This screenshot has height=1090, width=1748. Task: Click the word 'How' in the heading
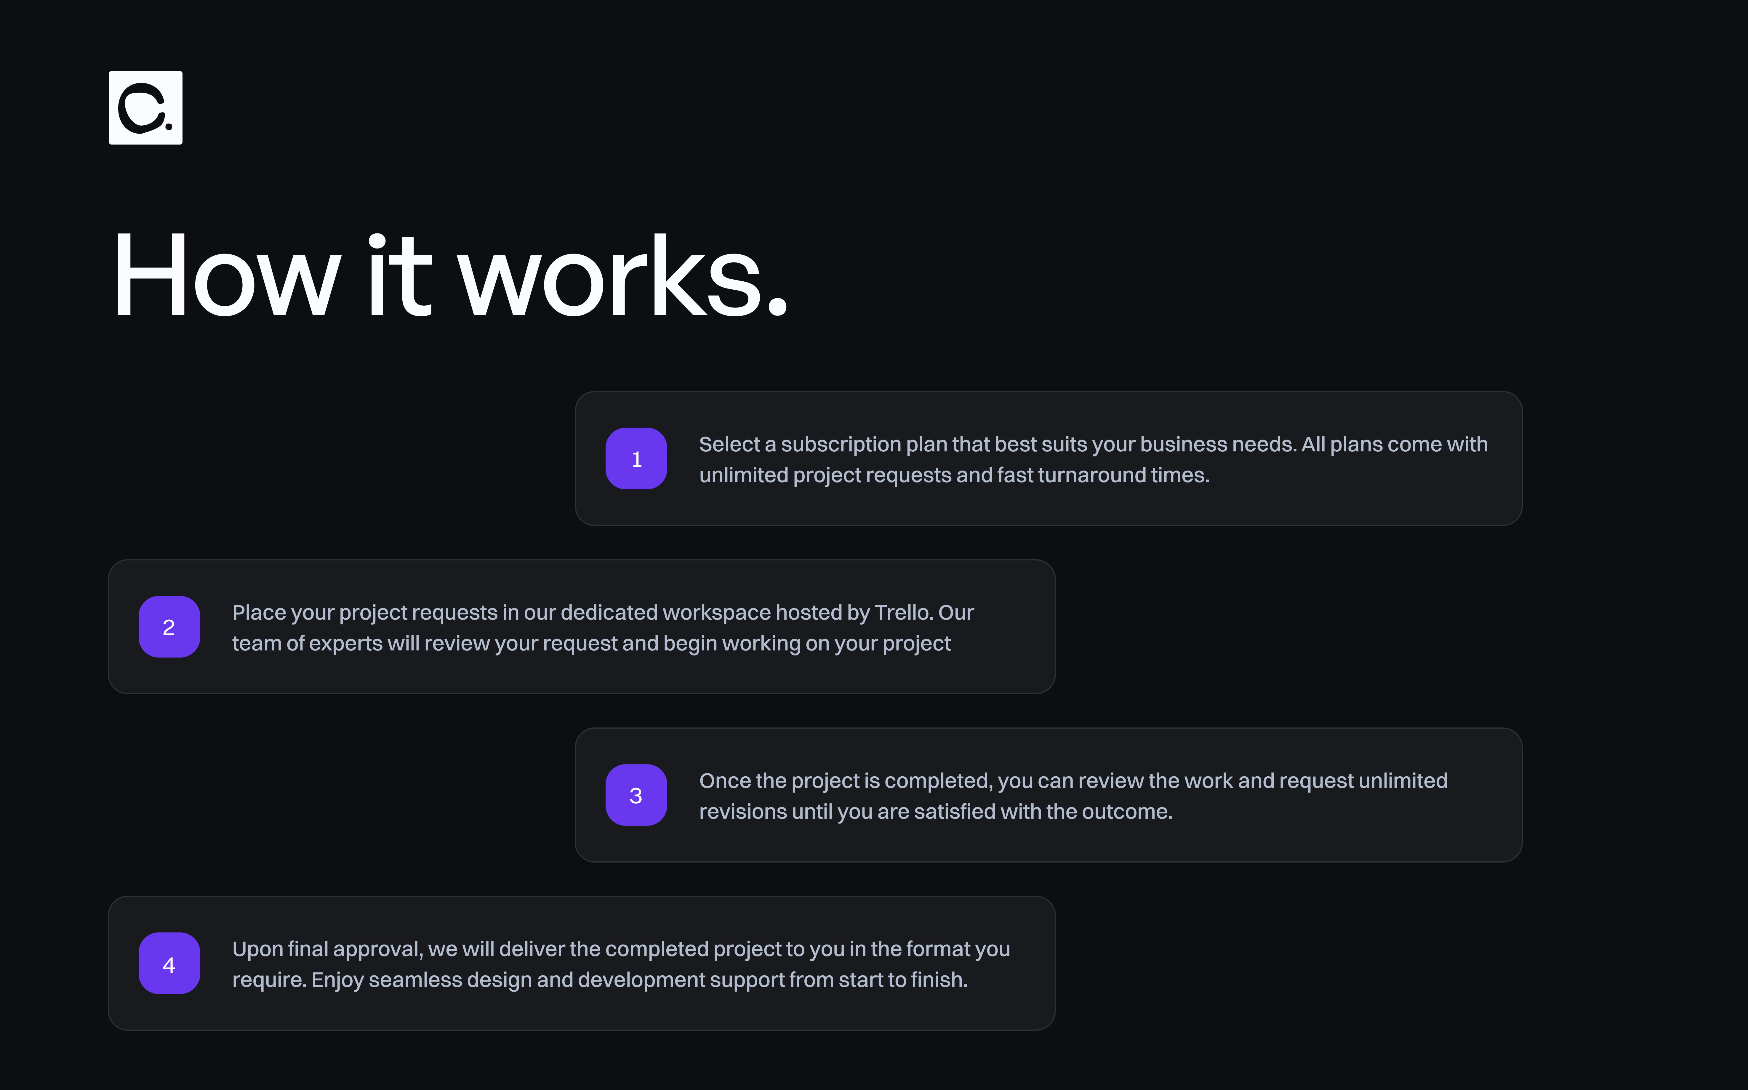point(226,276)
